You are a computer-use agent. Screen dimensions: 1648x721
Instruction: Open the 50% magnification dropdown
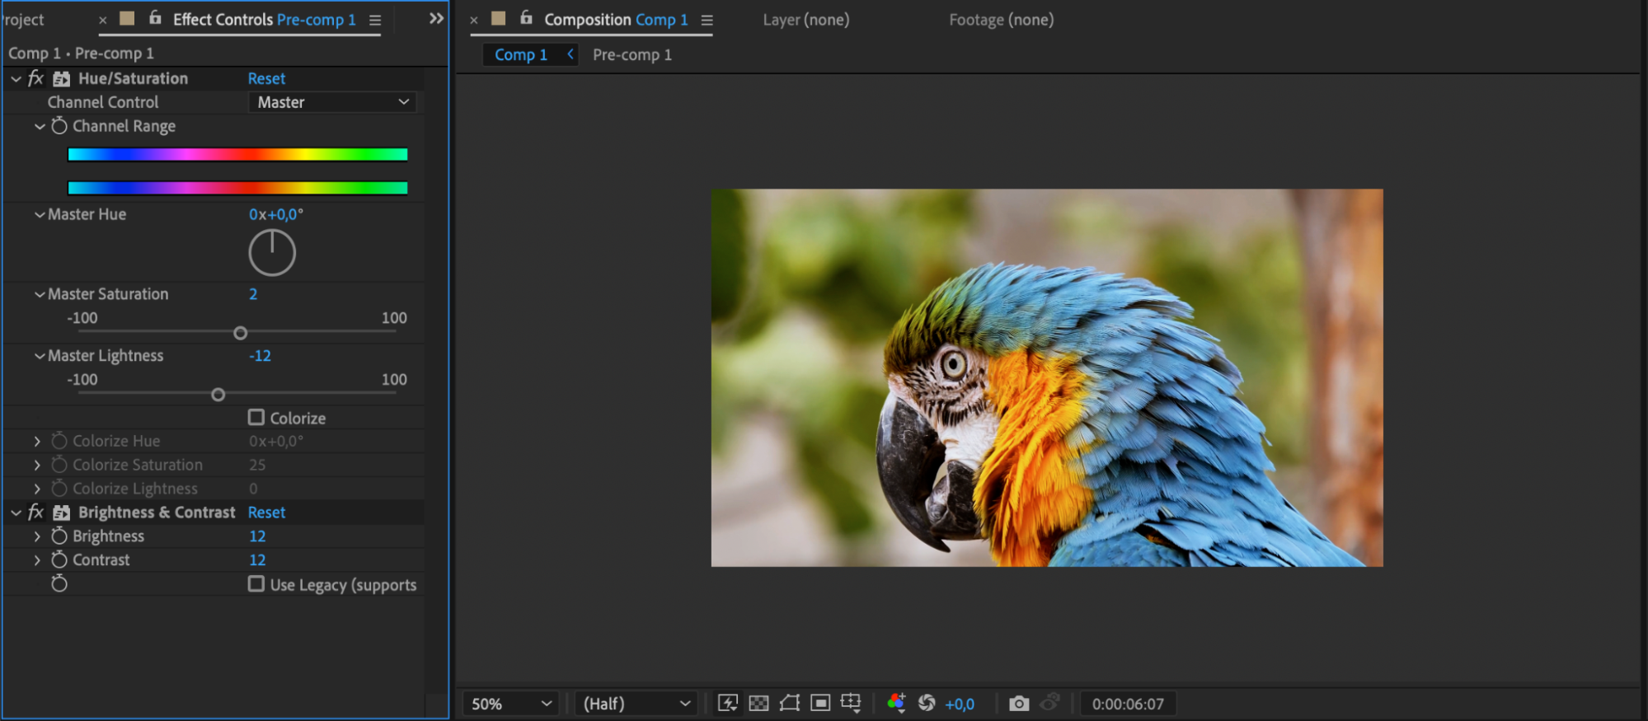[x=510, y=704]
